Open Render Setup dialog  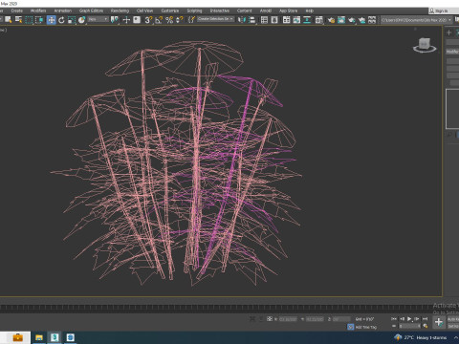point(331,20)
